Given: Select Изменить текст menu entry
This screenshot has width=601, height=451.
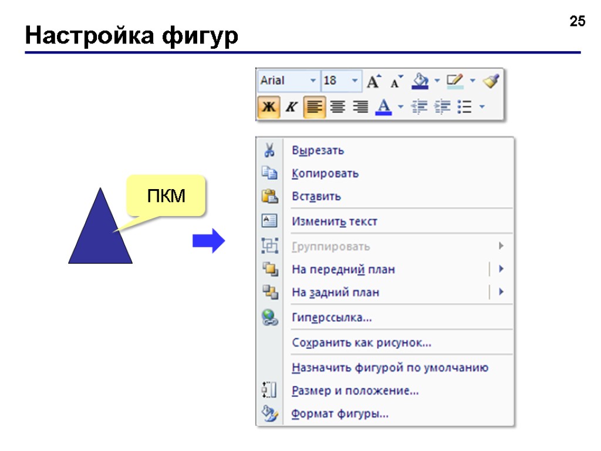Looking at the screenshot, I should click(384, 221).
